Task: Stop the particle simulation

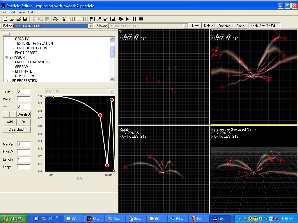Action: point(141,19)
